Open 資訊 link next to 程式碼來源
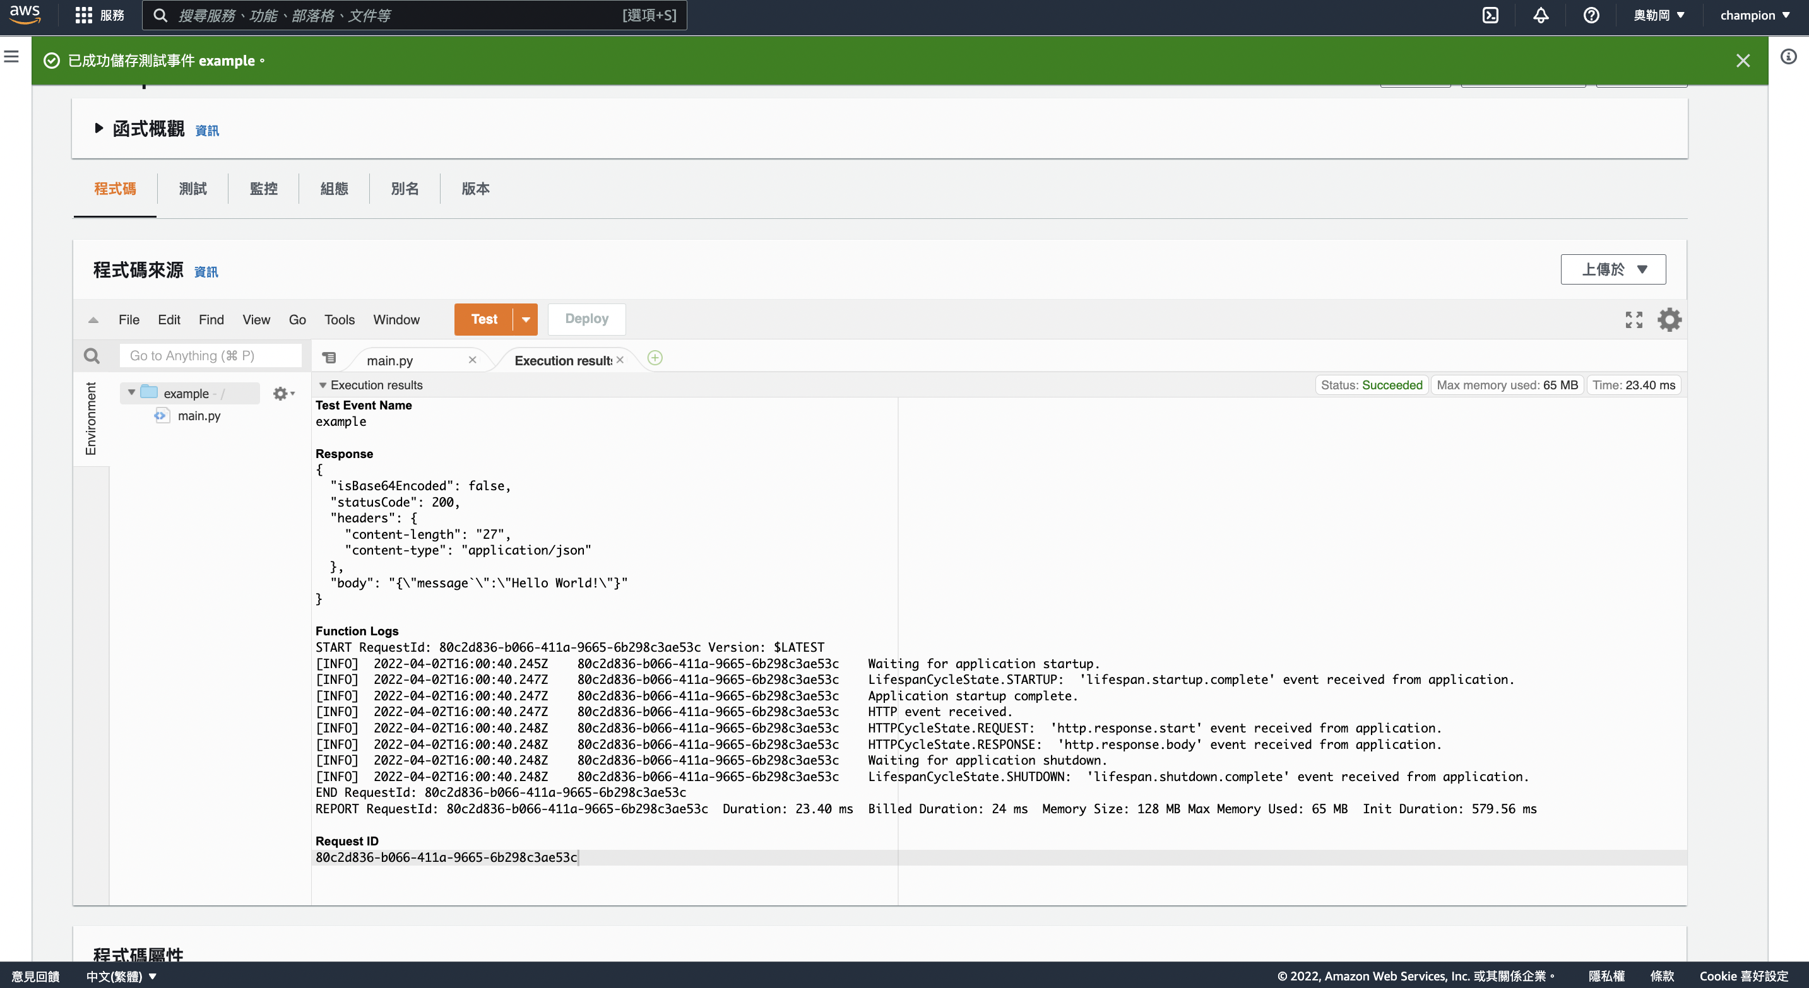Image resolution: width=1809 pixels, height=988 pixels. coord(206,271)
